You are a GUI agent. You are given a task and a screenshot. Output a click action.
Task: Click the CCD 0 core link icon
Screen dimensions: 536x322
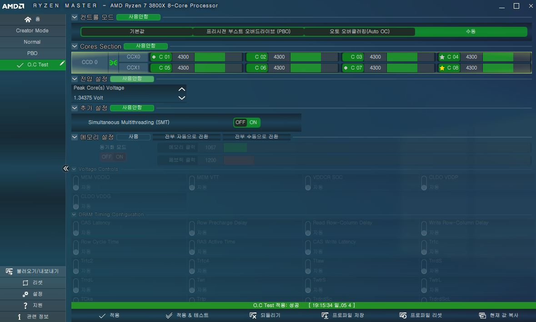point(113,63)
